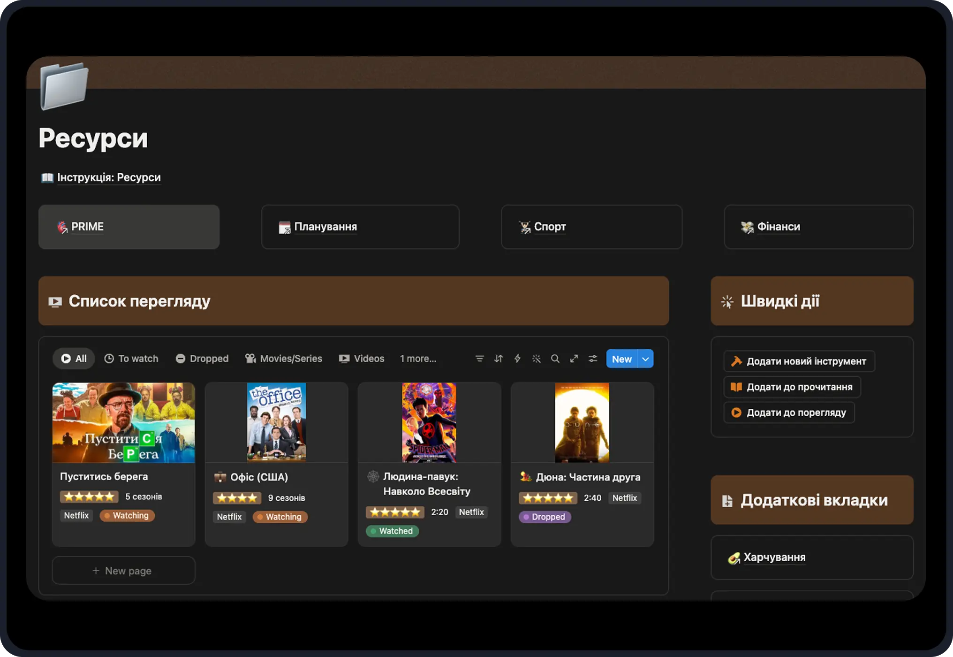
Task: Switch to the To watch tab
Action: [131, 359]
